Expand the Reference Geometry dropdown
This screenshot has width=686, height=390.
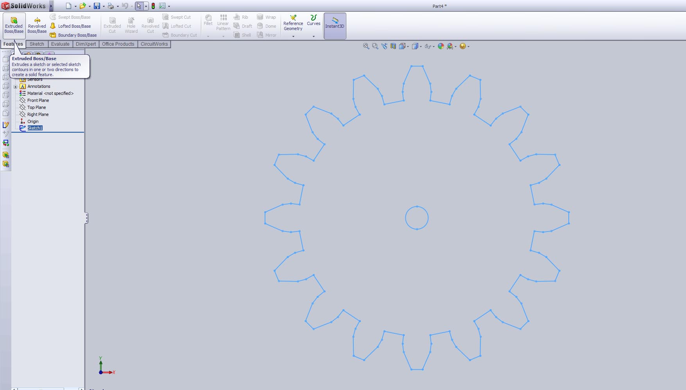tap(293, 36)
